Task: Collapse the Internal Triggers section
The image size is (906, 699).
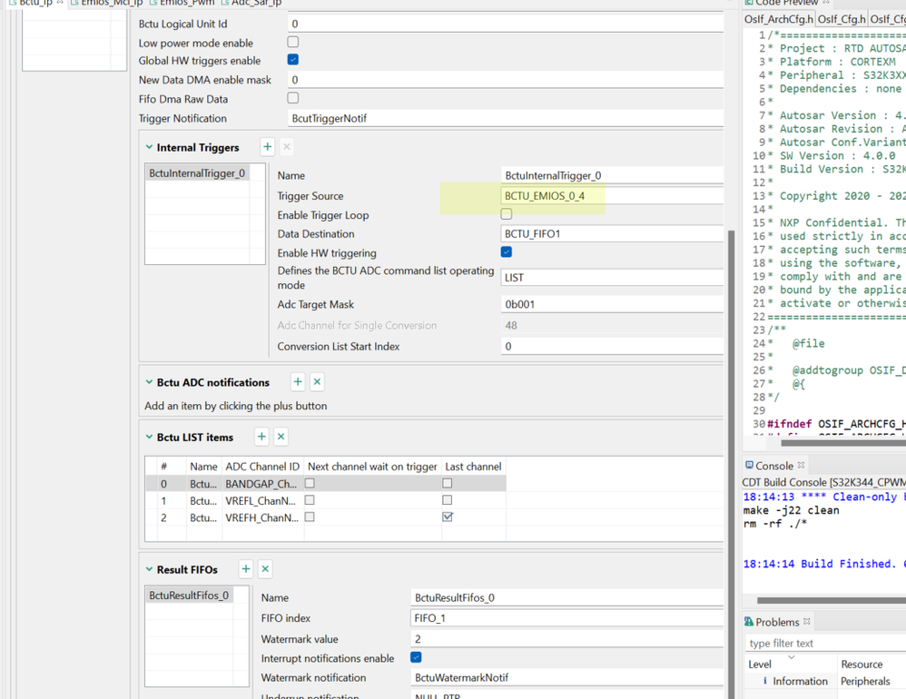Action: 149,147
